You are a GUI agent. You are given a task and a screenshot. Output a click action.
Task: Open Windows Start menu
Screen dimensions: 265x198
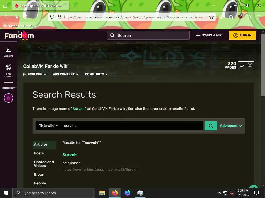click(6, 193)
